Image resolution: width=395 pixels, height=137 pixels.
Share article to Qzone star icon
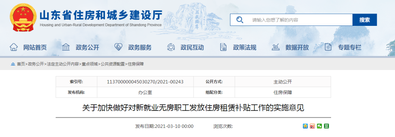click(x=305, y=126)
